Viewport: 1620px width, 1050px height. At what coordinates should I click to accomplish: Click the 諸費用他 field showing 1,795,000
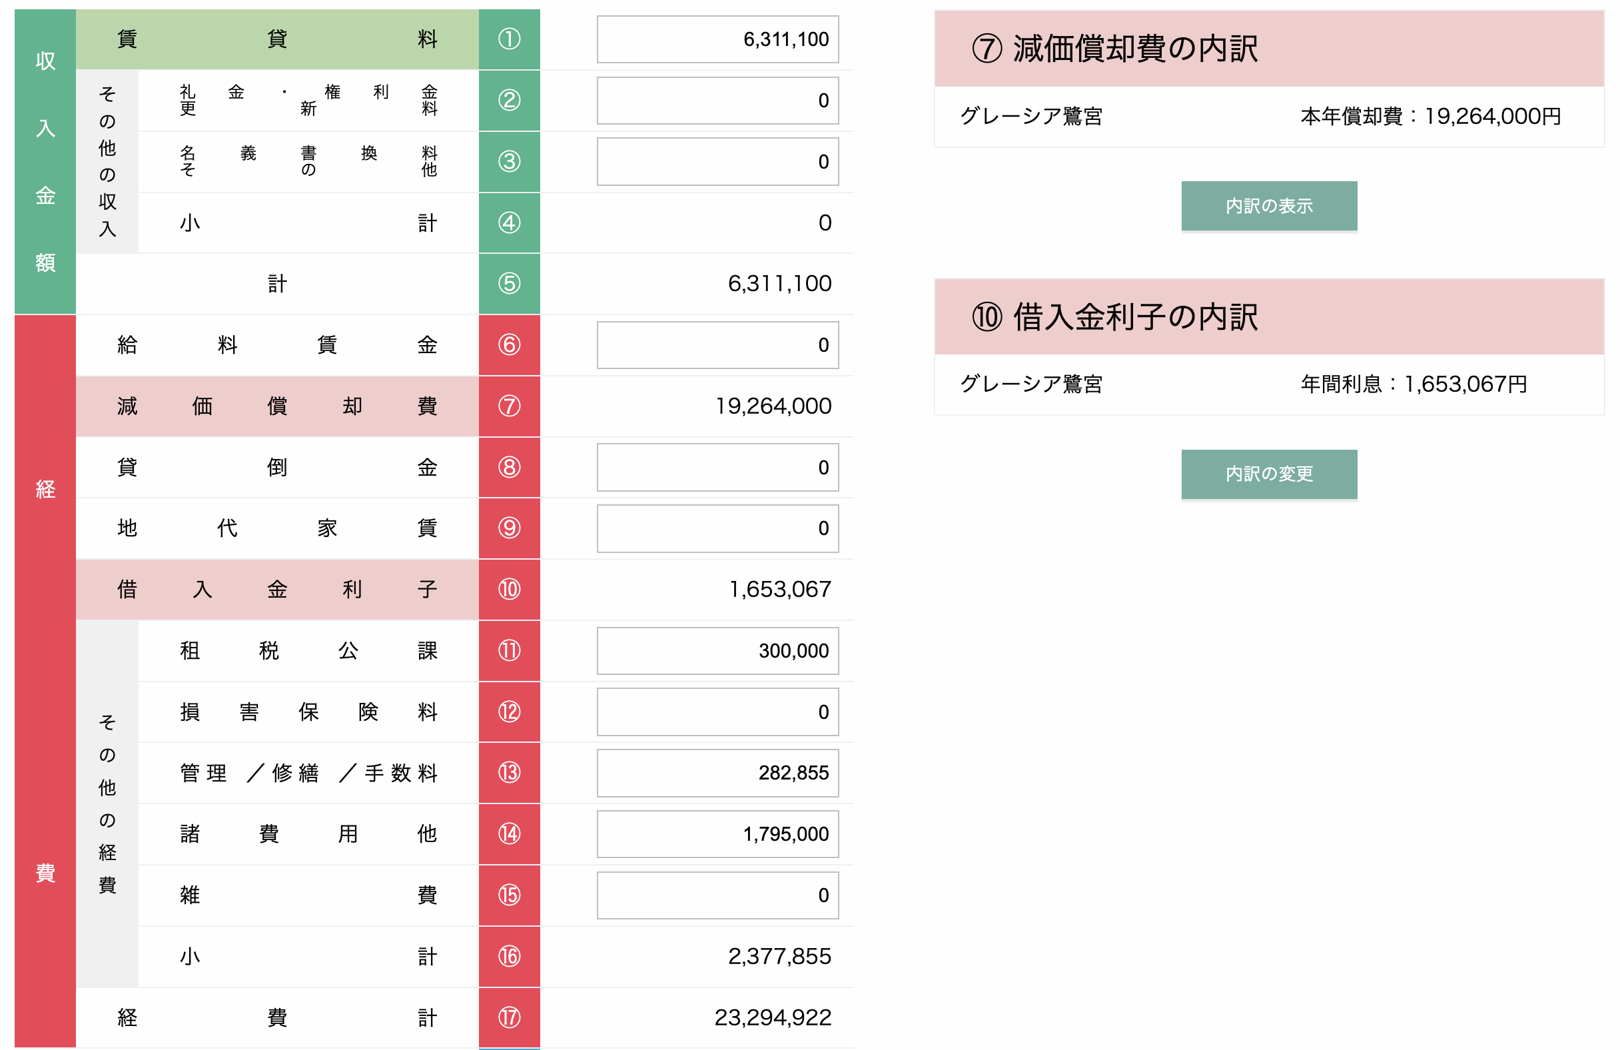pos(717,833)
